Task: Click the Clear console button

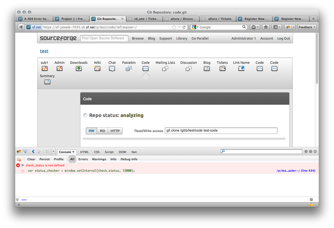Action: [x=31, y=159]
